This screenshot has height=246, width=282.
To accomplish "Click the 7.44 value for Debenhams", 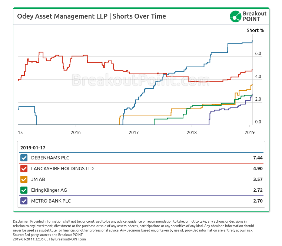I will [258, 158].
